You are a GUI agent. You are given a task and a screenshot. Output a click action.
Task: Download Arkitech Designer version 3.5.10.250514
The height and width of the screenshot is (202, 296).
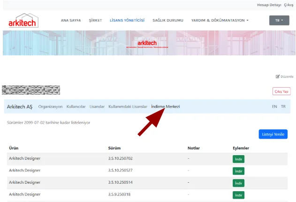[238, 183]
